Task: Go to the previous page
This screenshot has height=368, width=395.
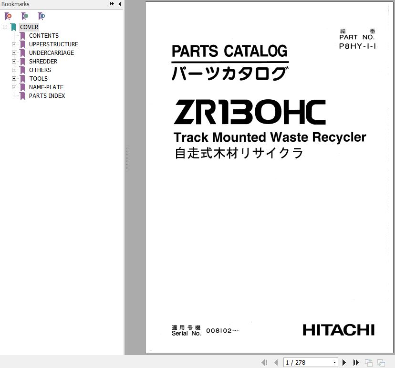Action: coord(276,362)
